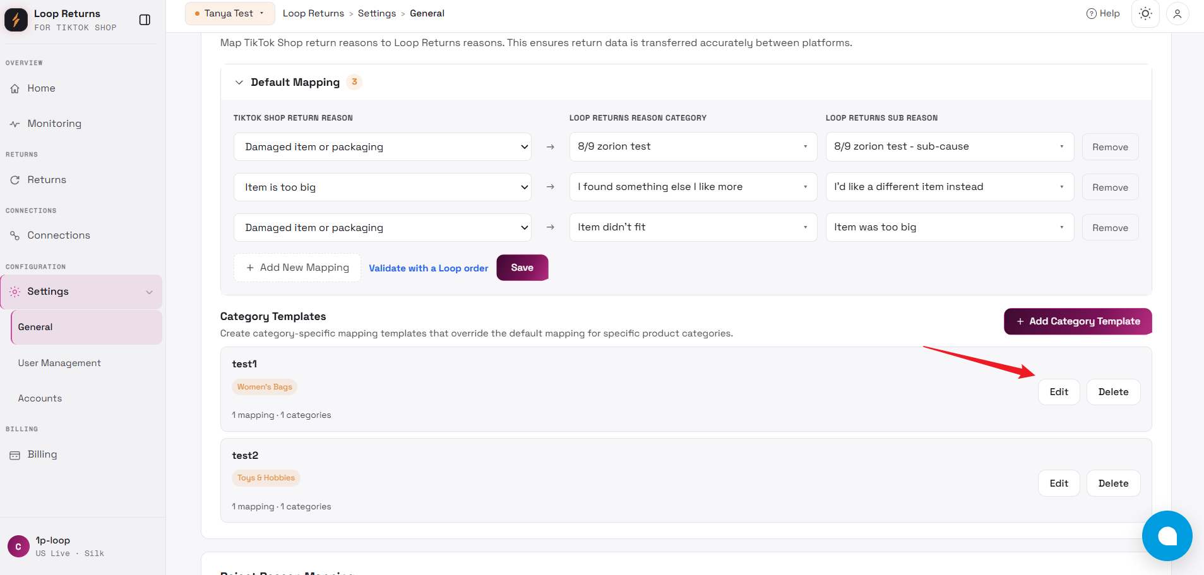Click the Loop Returns breadcrumb

tap(313, 13)
